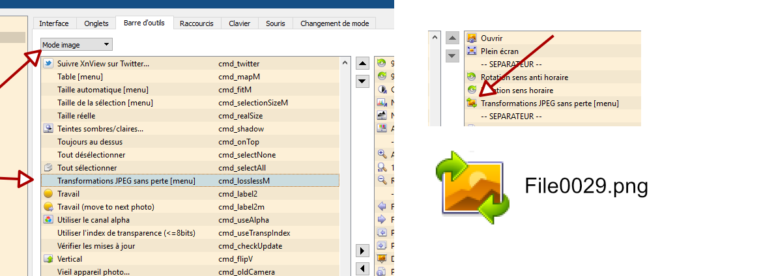Screen dimensions: 761x276
Task: Click the left-arrow remove-from-toolbar button
Action: coord(362,268)
